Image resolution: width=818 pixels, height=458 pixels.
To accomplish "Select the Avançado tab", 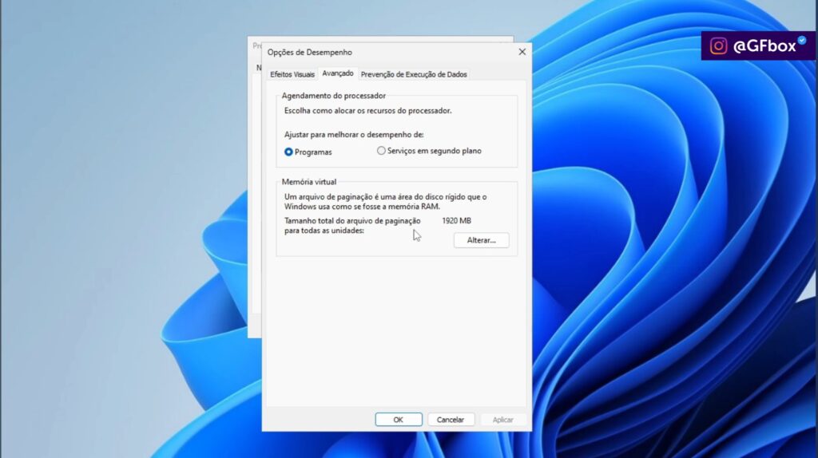I will point(338,73).
